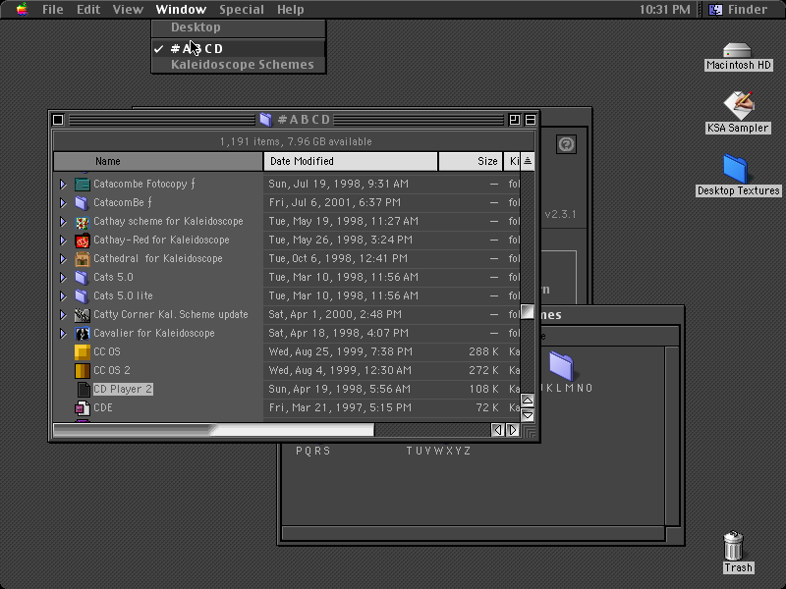Viewport: 786px width, 589px height.
Task: Open the View menu
Action: pos(128,9)
